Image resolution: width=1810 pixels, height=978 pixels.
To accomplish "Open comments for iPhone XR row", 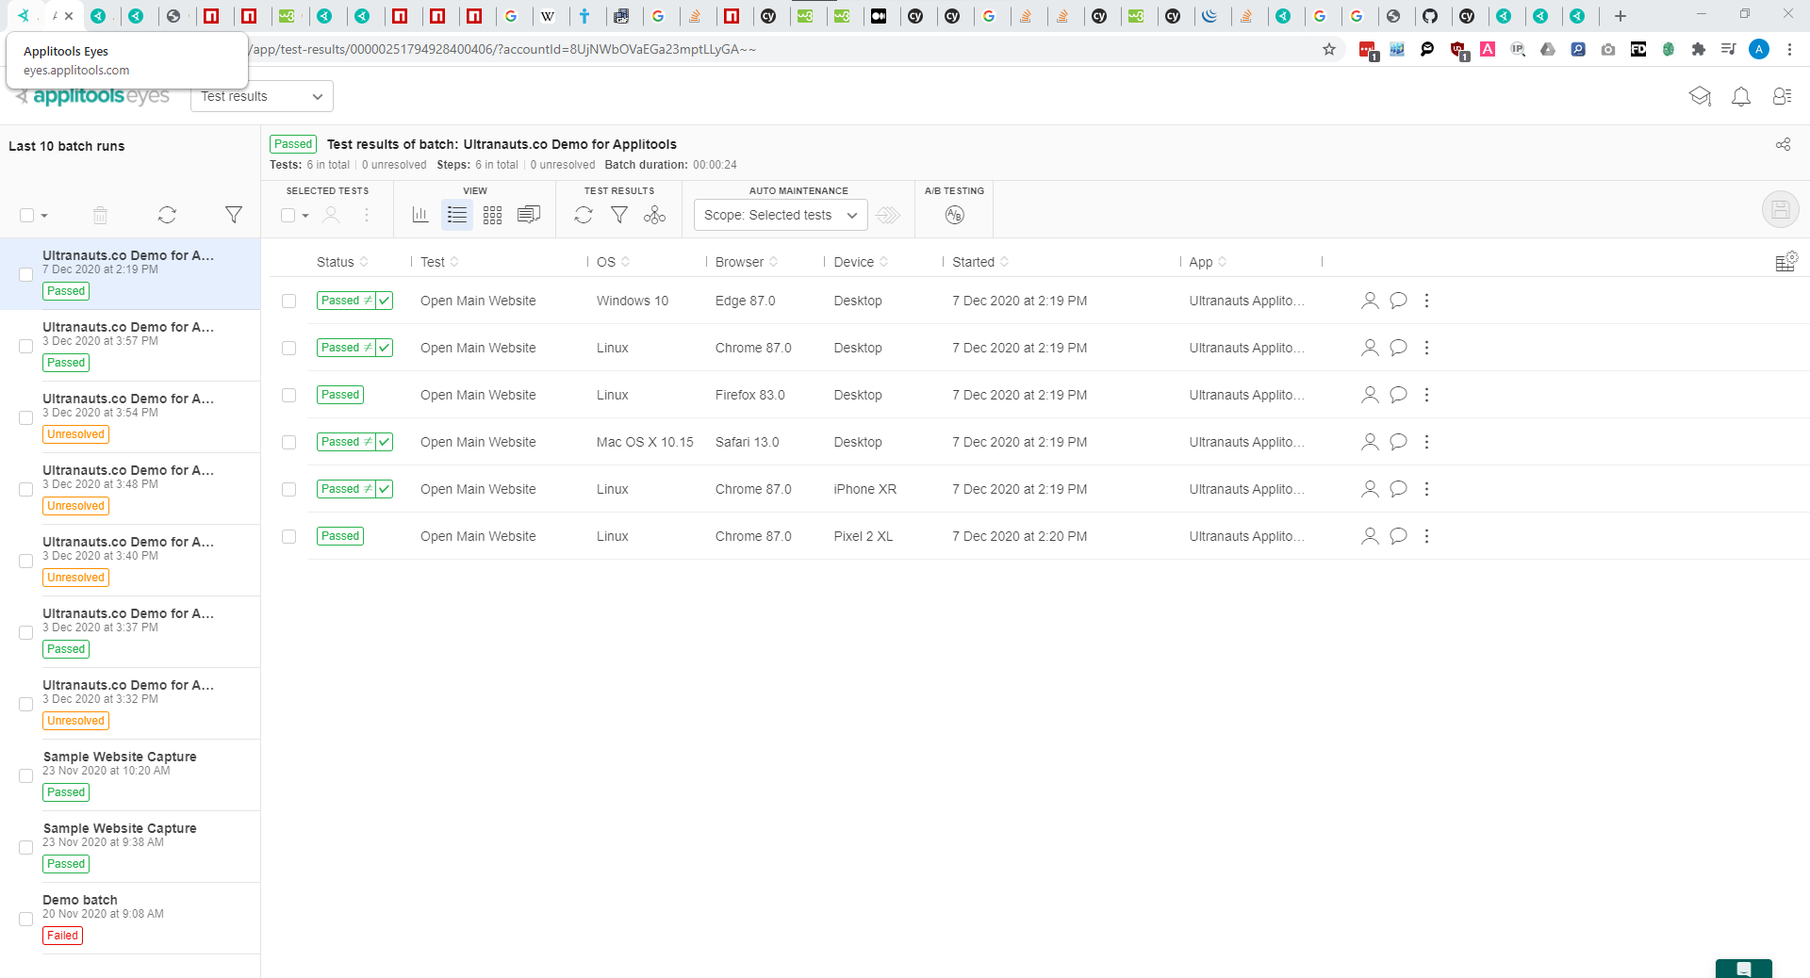I will (x=1398, y=489).
